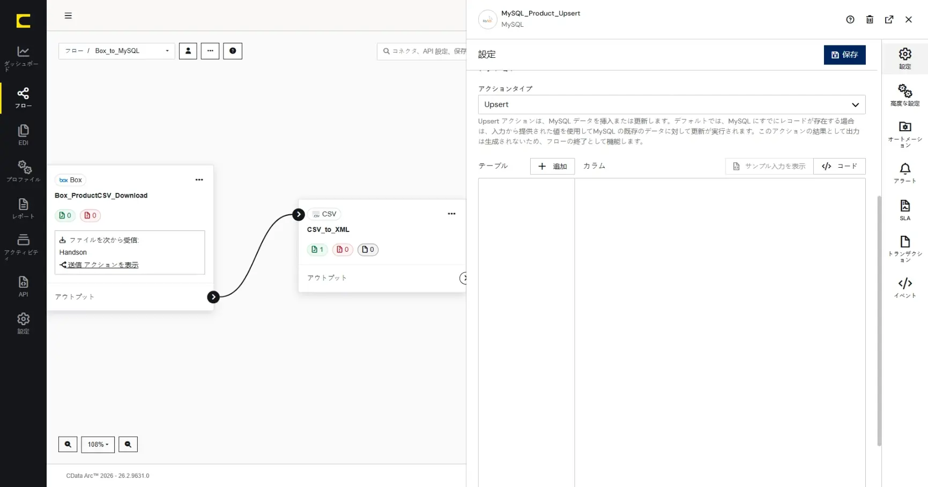Open the Box_to_MySQL flow selector dropdown
The height and width of the screenshot is (487, 928).
click(x=117, y=51)
